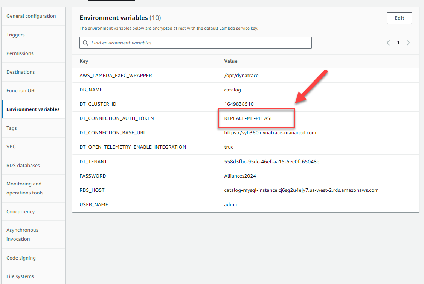Open the VPC section
This screenshot has height=284, width=424.
(11, 147)
